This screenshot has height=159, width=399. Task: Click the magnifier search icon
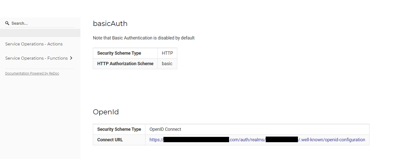7,23
